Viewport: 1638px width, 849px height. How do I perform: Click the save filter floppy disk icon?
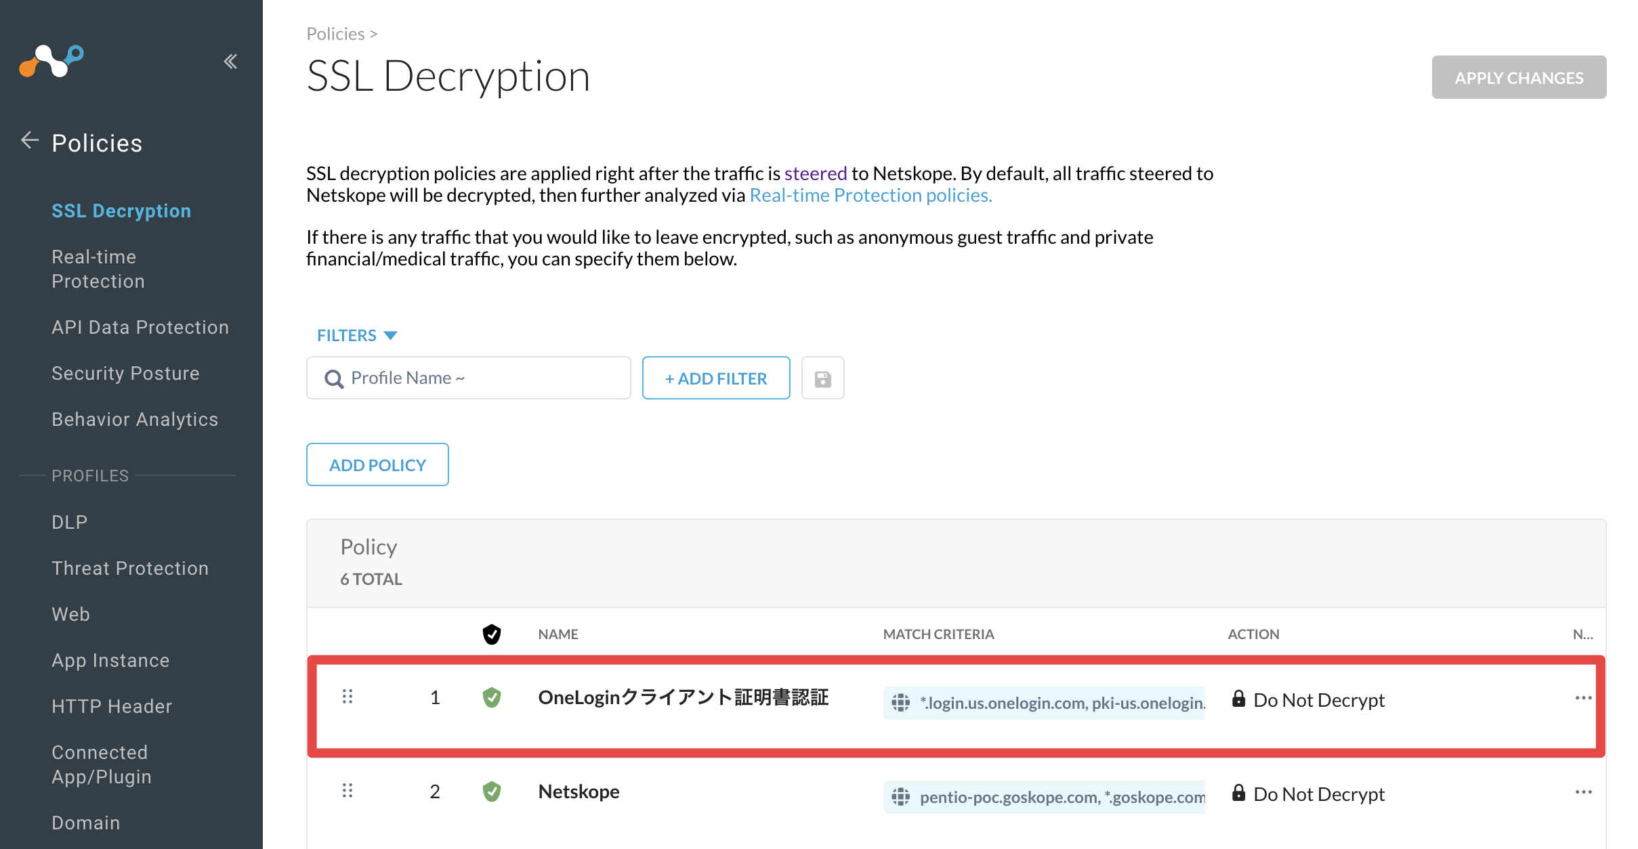[822, 378]
